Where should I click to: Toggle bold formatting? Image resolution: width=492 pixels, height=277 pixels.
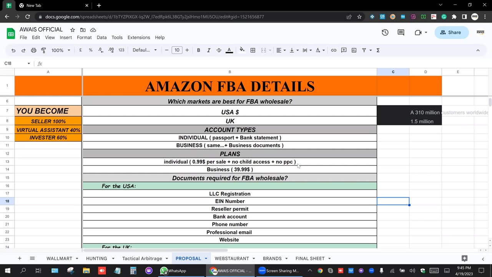tap(198, 50)
